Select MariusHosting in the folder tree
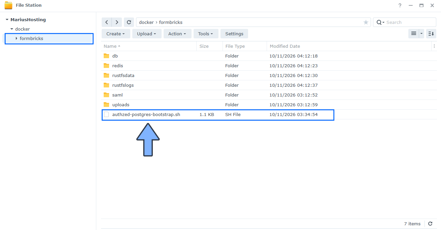This screenshot has width=441, height=230. coord(28,20)
